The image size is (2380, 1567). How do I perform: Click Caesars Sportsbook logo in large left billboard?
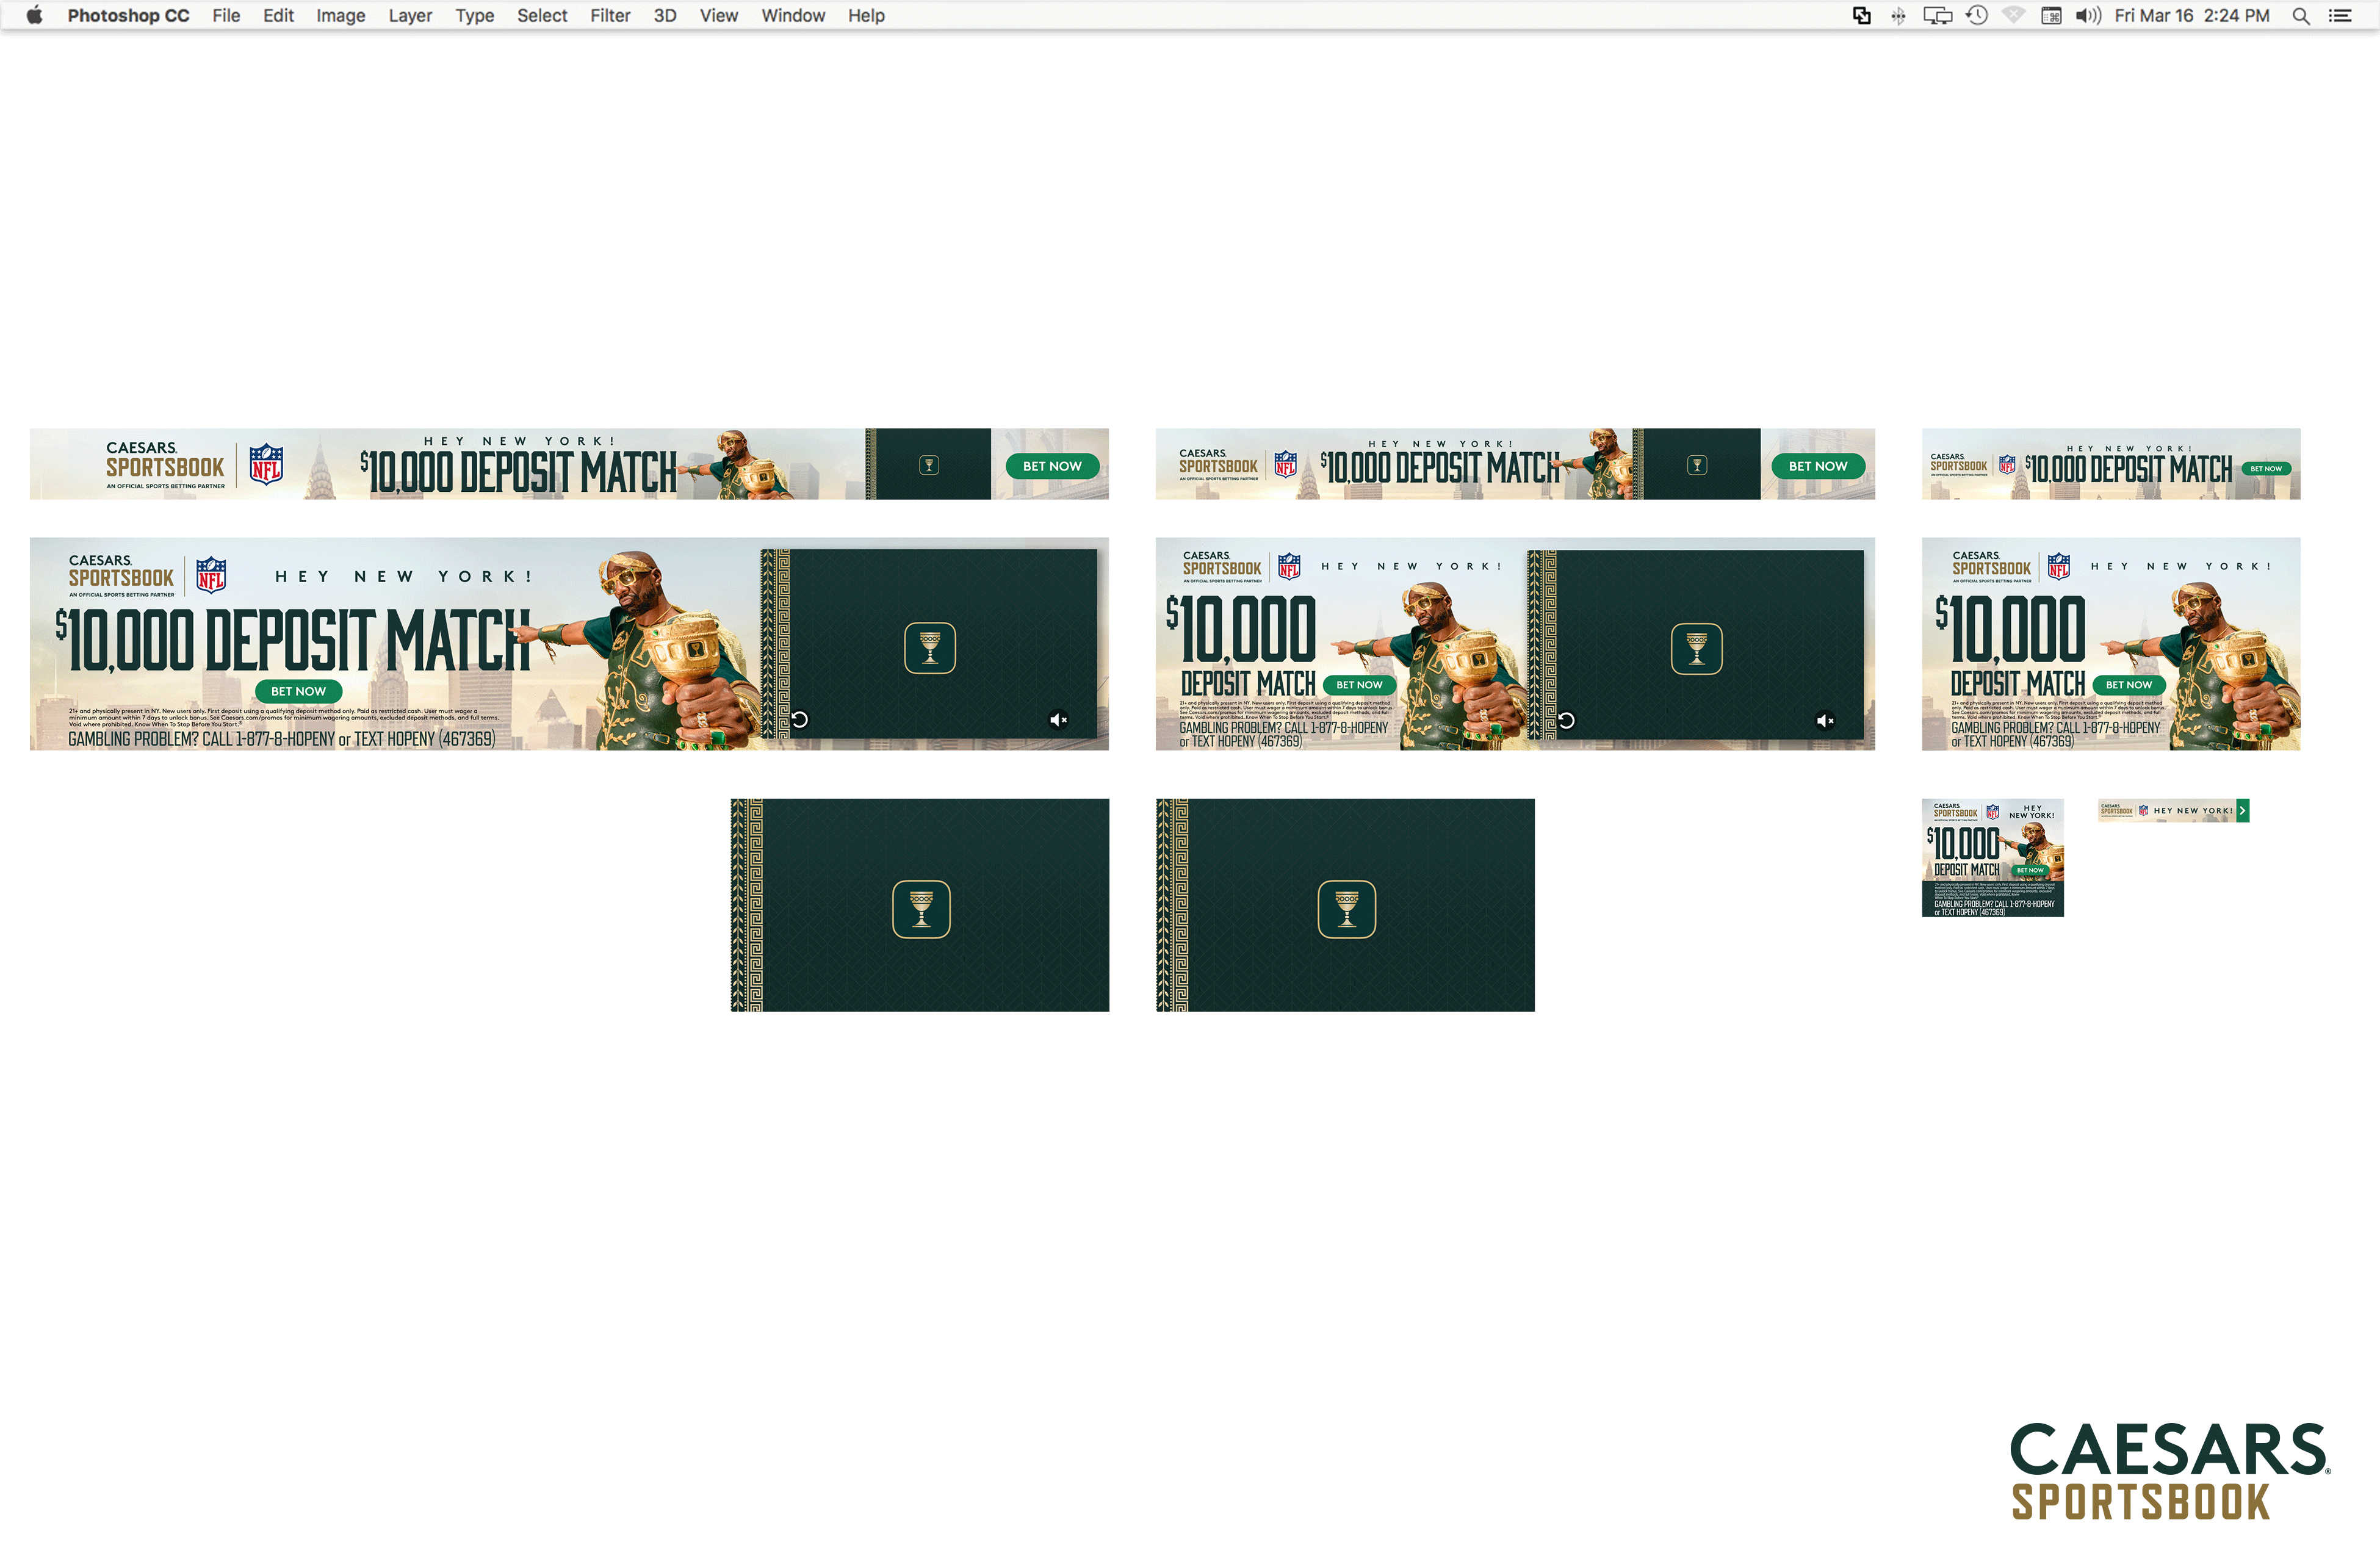(121, 575)
